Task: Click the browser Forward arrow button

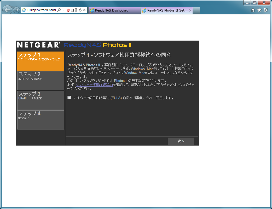Action: 16,10
